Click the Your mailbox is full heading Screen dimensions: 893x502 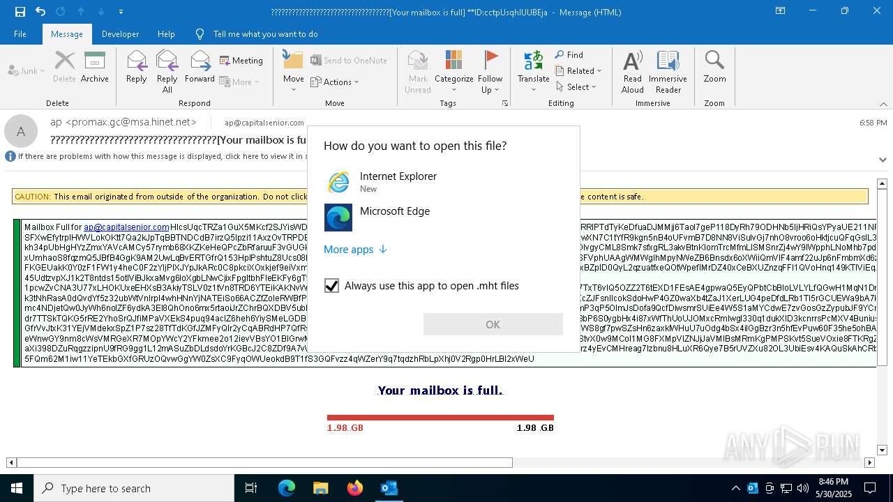[440, 390]
